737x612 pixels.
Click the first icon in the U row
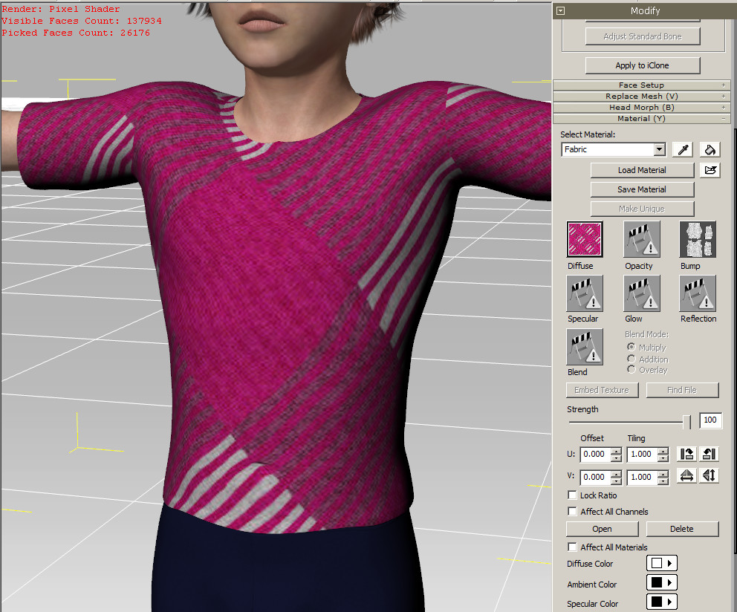click(x=686, y=454)
